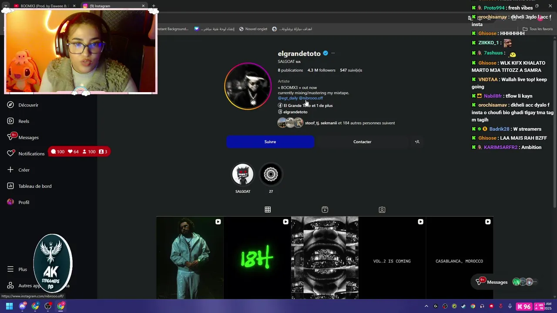Click the Nabil8fr username in chat
Image resolution: width=557 pixels, height=313 pixels.
(x=493, y=96)
